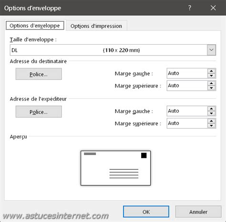The height and width of the screenshot is (222, 226).
Task: Decrease destinataire Marge gauche value
Action: [211, 76]
